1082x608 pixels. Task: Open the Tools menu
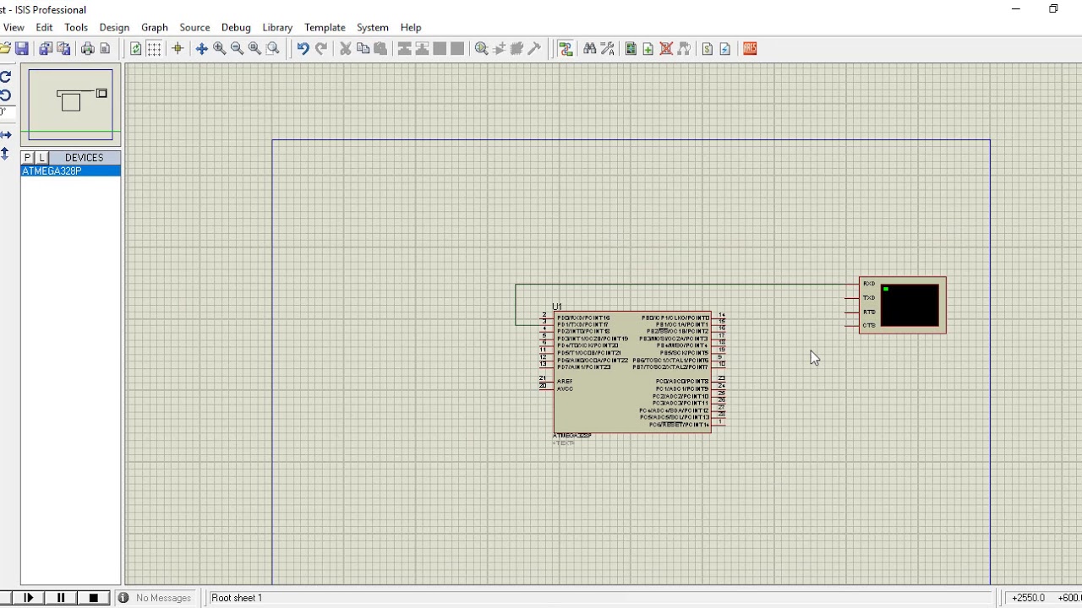click(76, 27)
